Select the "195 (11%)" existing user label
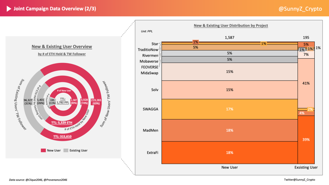329x185 pixels. pyautogui.click(x=52, y=102)
